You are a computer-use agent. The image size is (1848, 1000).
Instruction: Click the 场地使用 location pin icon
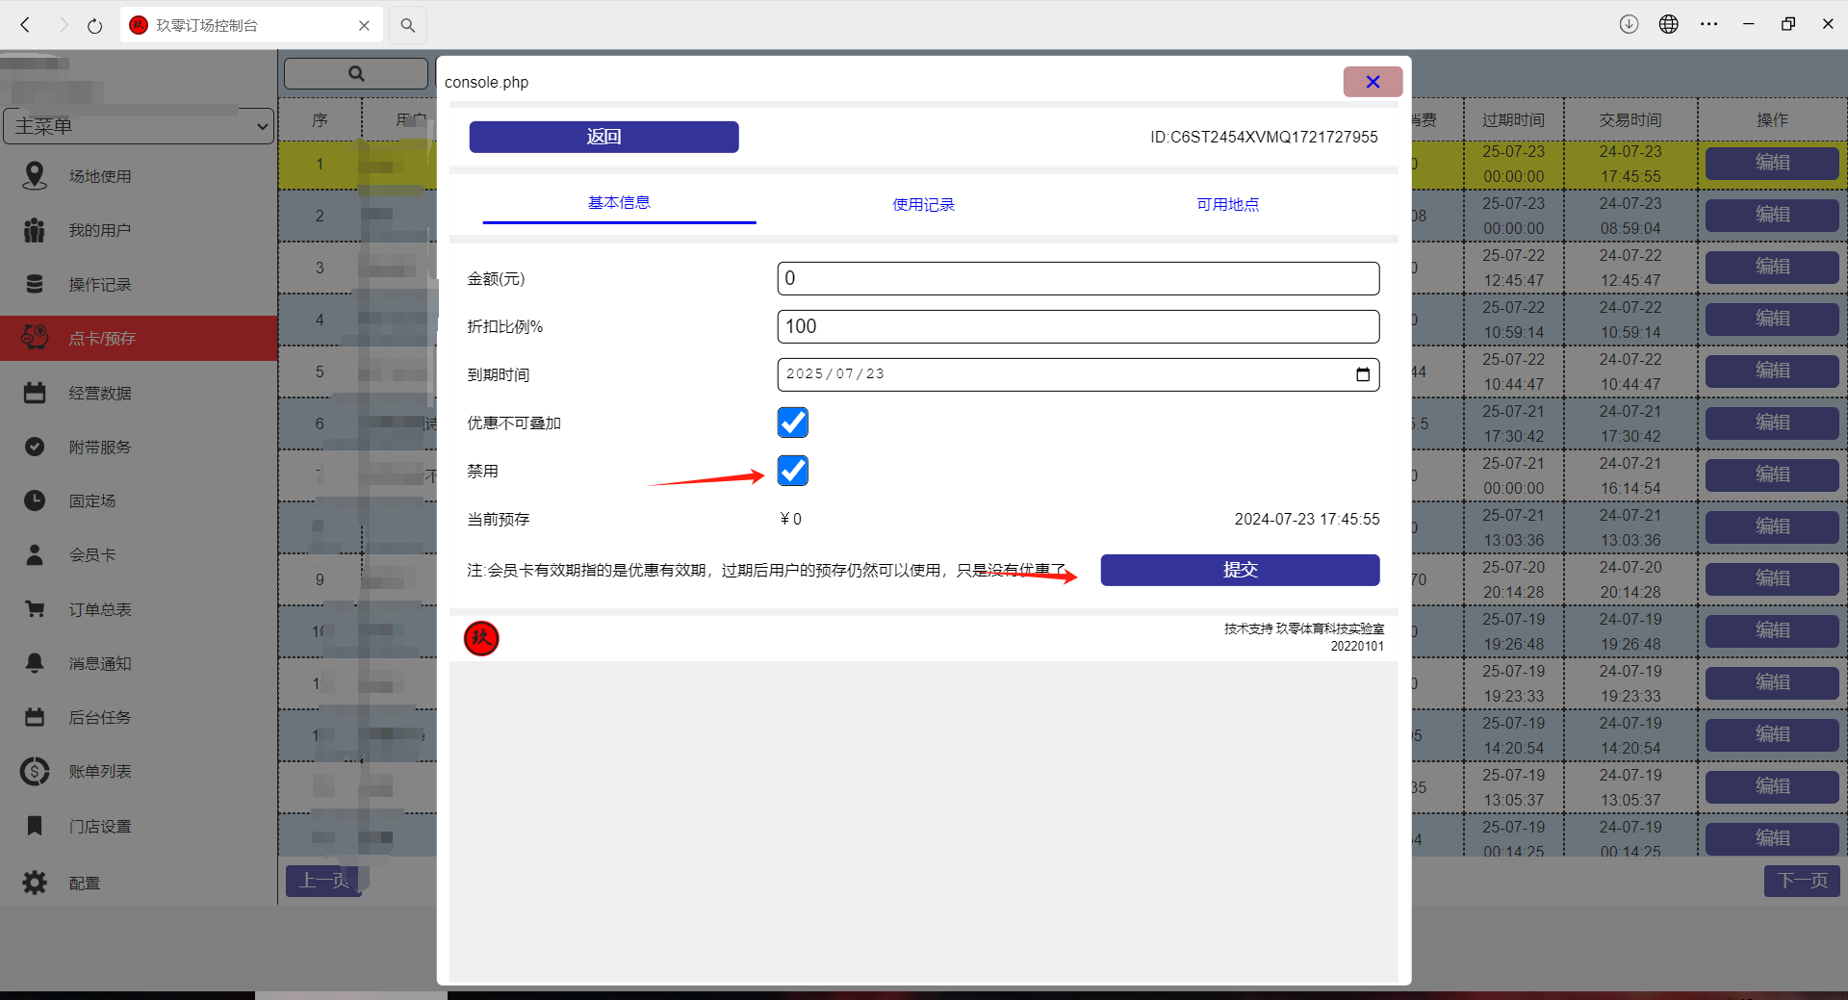pos(35,176)
